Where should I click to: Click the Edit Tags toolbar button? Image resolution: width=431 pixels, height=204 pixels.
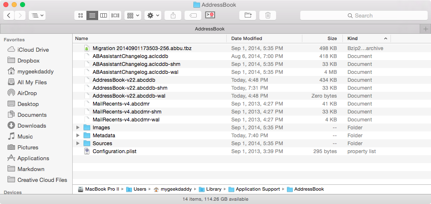point(193,15)
